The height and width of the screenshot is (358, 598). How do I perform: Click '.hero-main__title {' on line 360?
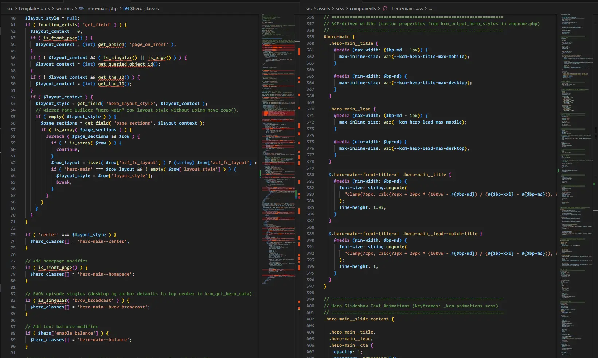coord(353,43)
